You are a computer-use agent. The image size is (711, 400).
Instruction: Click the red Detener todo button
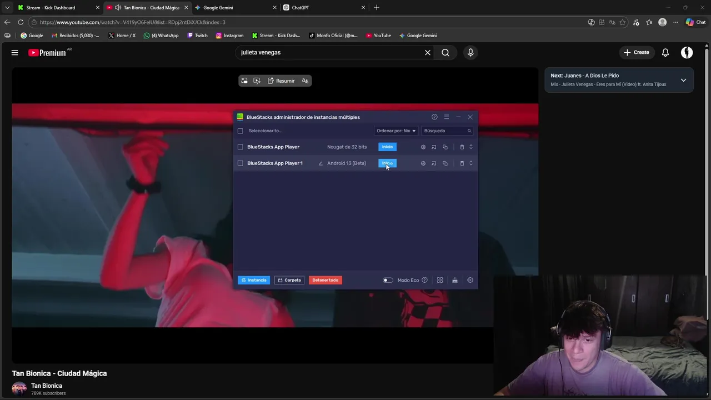(326, 280)
